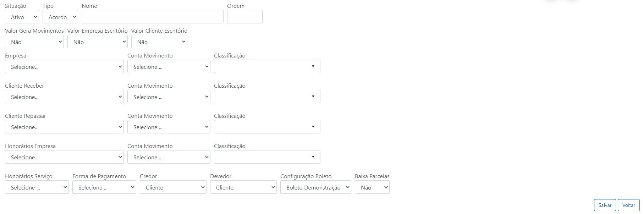Open Classificação dropdown in Honorários Empresa row
The height and width of the screenshot is (214, 643).
point(267,157)
